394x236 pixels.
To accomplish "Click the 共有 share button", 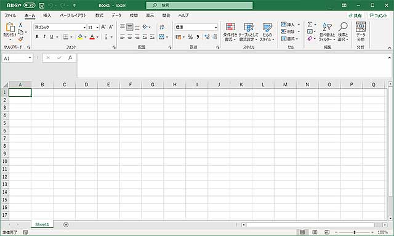I will pyautogui.click(x=355, y=15).
